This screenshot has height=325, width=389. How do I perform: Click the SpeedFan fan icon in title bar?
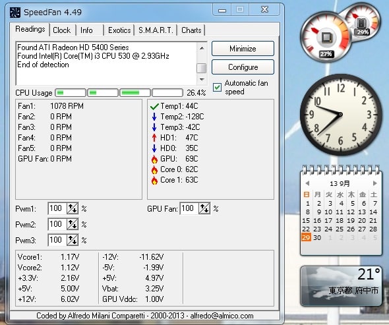point(15,12)
